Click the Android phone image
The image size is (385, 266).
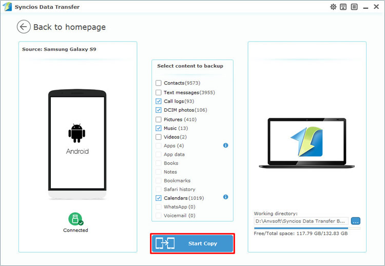[78, 144]
